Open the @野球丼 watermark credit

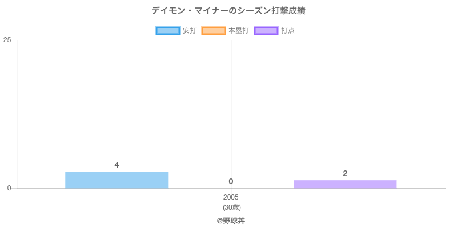point(231,220)
